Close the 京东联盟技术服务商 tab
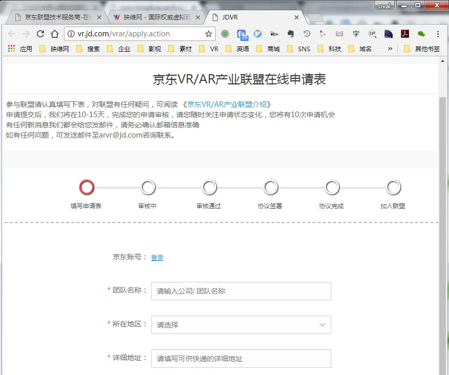This screenshot has height=375, width=449. click(x=99, y=17)
